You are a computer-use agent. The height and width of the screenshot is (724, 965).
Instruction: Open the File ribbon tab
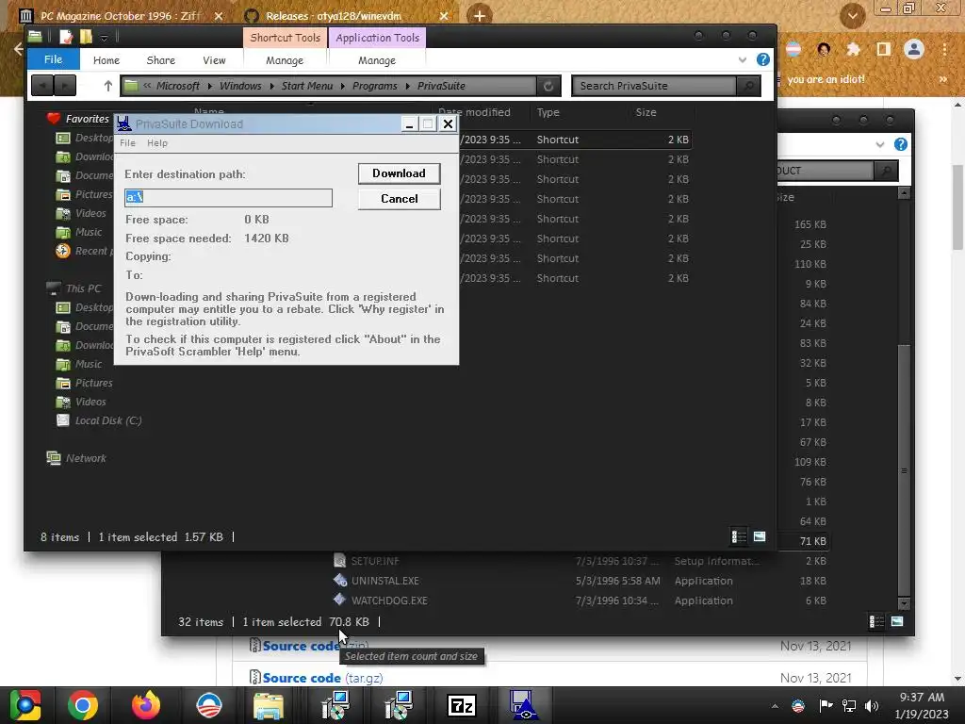click(54, 59)
